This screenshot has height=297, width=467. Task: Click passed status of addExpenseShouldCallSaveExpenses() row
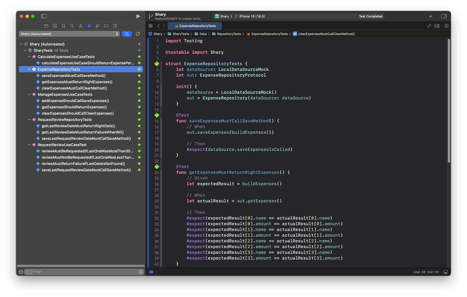pyautogui.click(x=139, y=101)
